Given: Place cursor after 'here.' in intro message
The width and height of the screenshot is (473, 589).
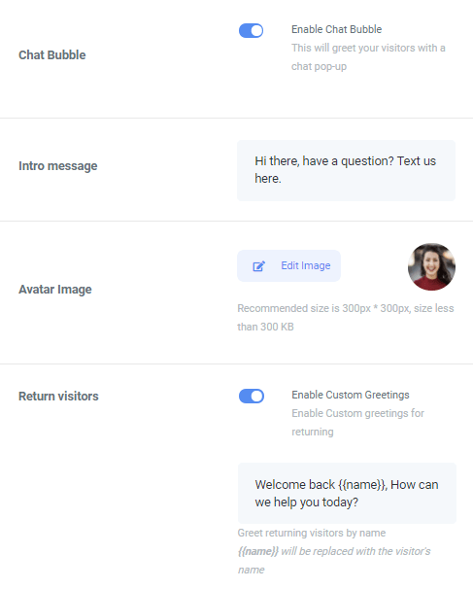Looking at the screenshot, I should pos(282,179).
